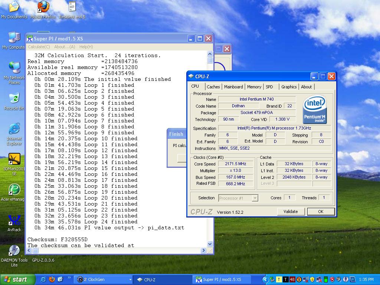This screenshot has width=380, height=285.
Task: Select the Internet Explorer desktop icon
Action: tap(14, 134)
